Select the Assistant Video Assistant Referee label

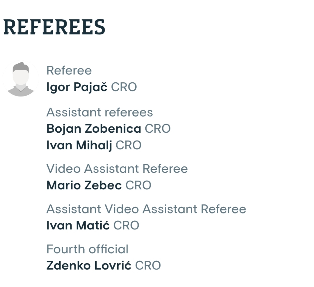[x=146, y=209]
